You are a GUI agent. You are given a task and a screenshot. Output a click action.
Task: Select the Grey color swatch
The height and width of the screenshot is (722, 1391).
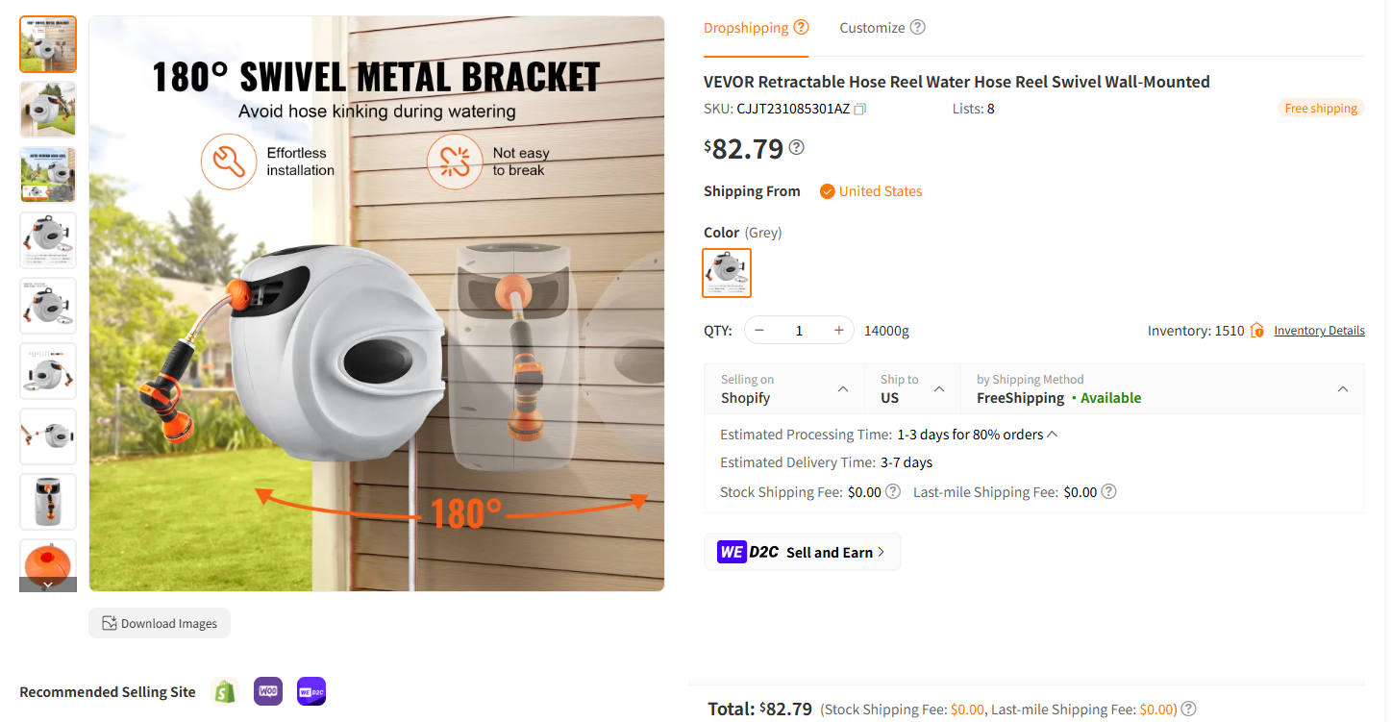[x=727, y=273]
